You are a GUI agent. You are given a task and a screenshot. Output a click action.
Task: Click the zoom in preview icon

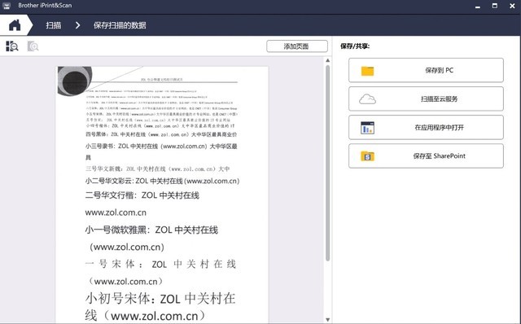[x=33, y=46]
